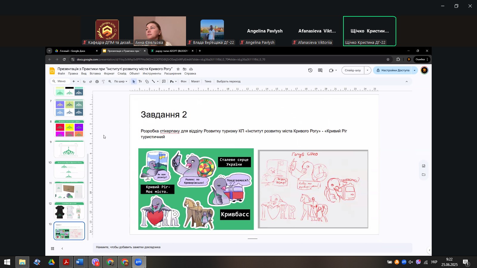The image size is (477, 268).
Task: Click the Фон background button
Action: point(183,82)
